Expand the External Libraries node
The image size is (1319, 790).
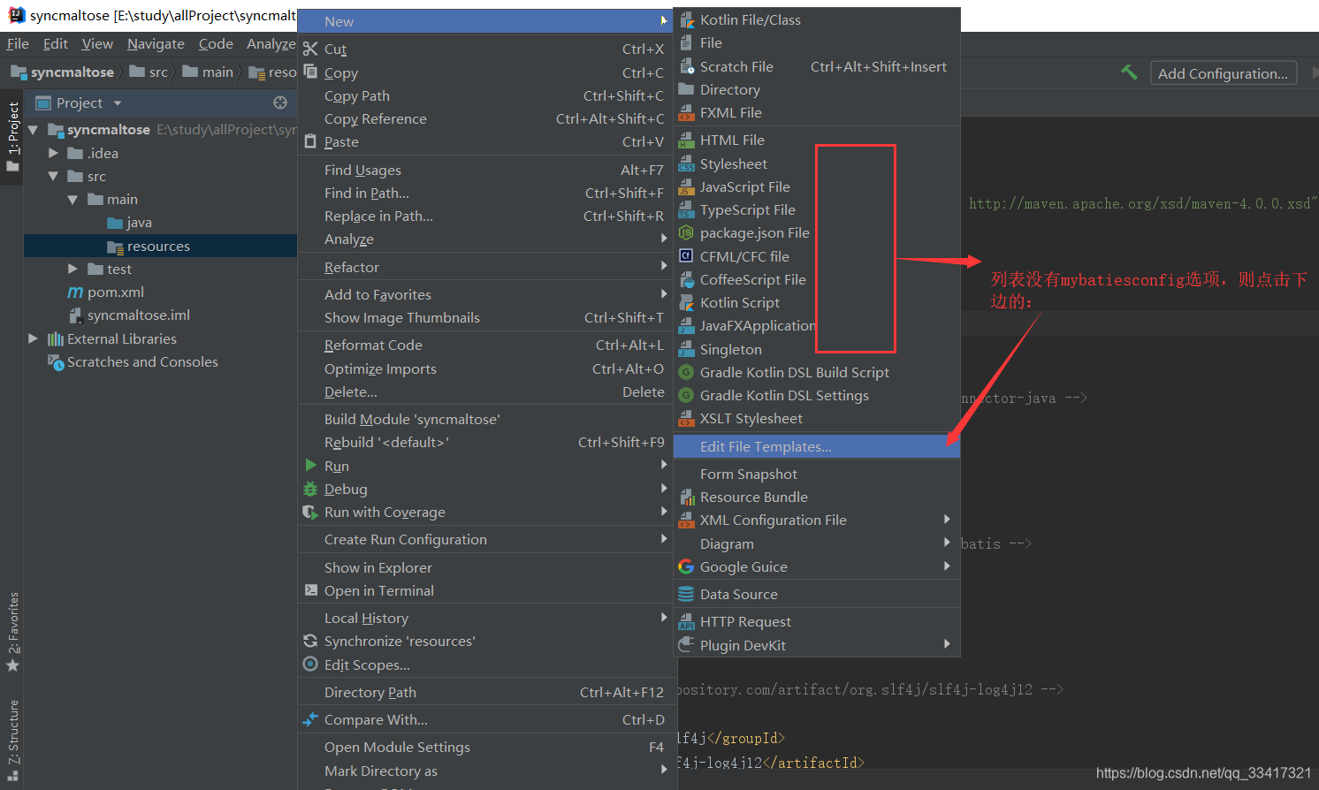click(x=34, y=338)
